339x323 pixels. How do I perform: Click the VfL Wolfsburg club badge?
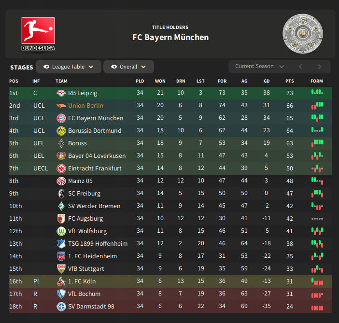[61, 231]
